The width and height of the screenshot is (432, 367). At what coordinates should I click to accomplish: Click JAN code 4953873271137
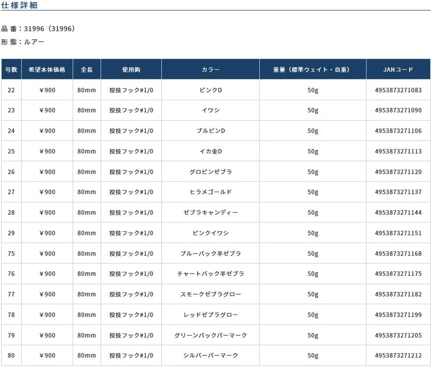pyautogui.click(x=398, y=192)
